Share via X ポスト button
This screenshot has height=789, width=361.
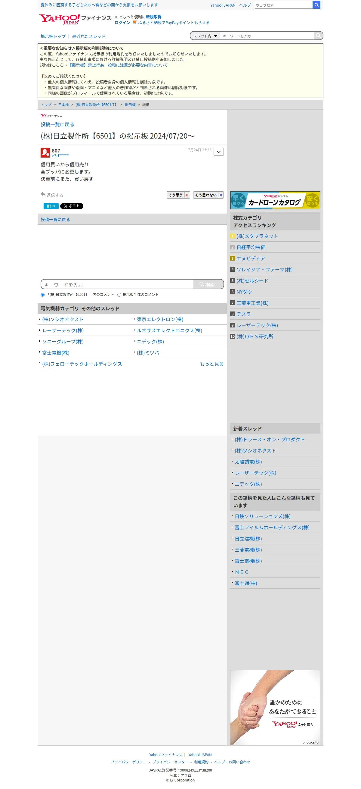coord(72,206)
